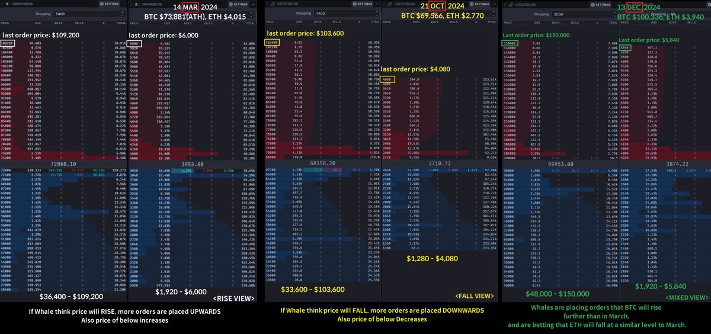Select the 140000 ask row in December BTC orderbook

tap(561, 66)
